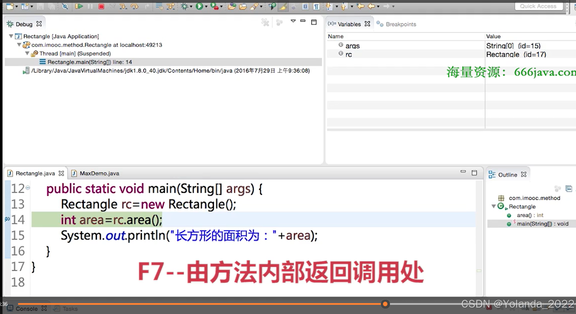This screenshot has width=576, height=314.
Task: Click the Rectangle (id=17) value cell
Action: click(516, 54)
